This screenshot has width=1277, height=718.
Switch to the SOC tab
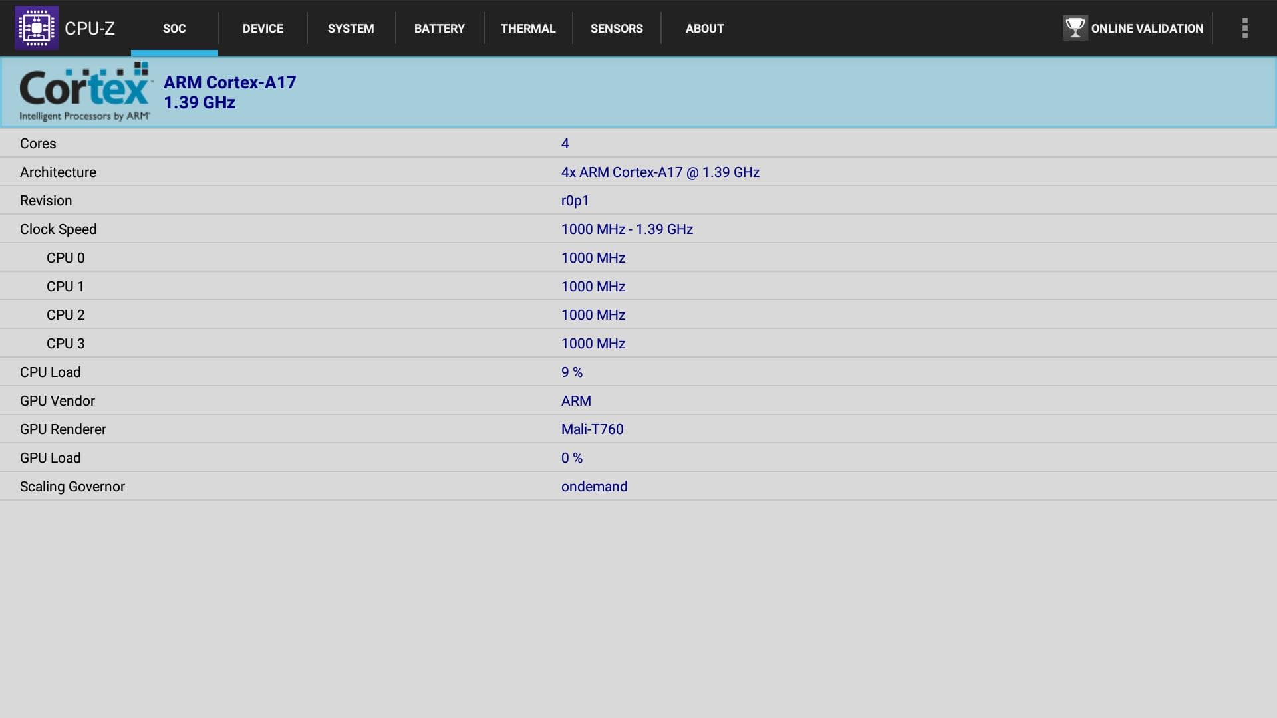[174, 29]
